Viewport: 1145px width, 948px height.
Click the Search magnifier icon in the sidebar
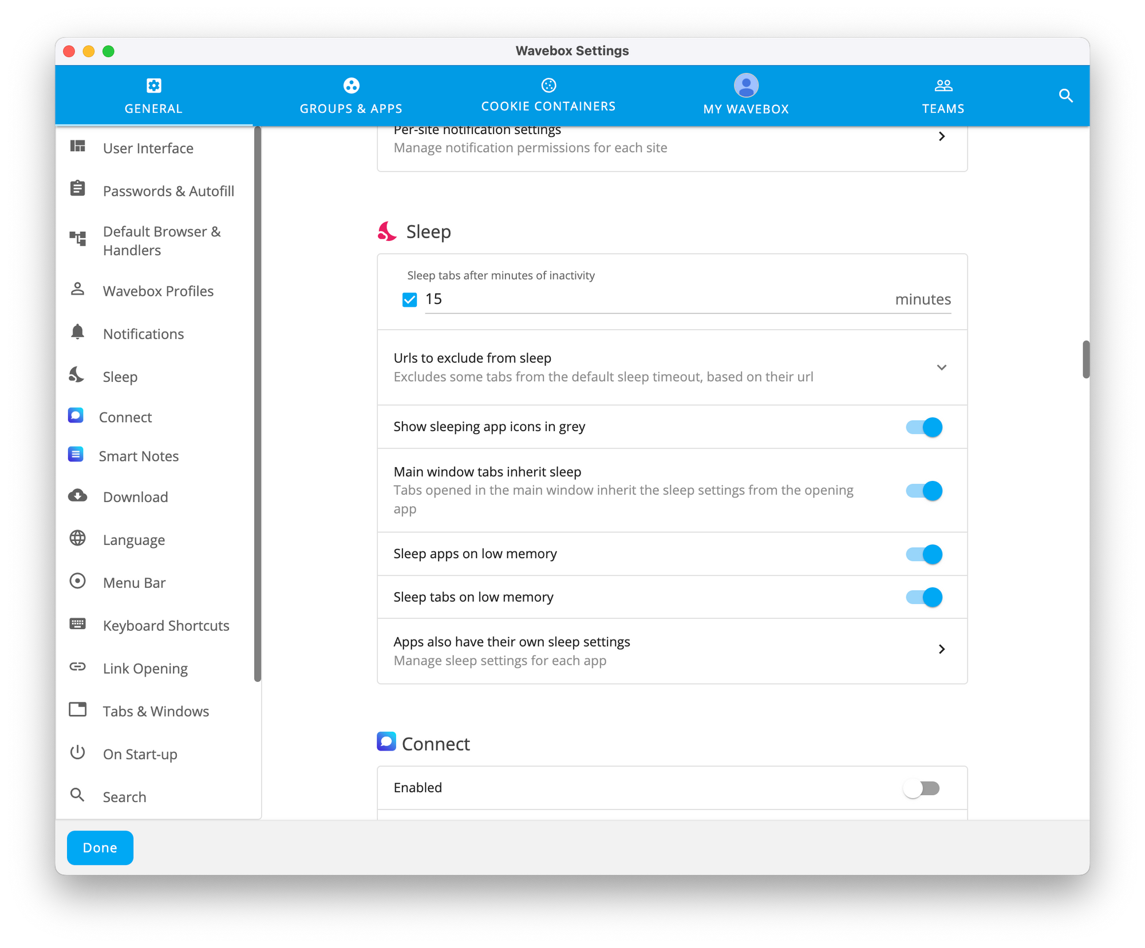pyautogui.click(x=78, y=795)
